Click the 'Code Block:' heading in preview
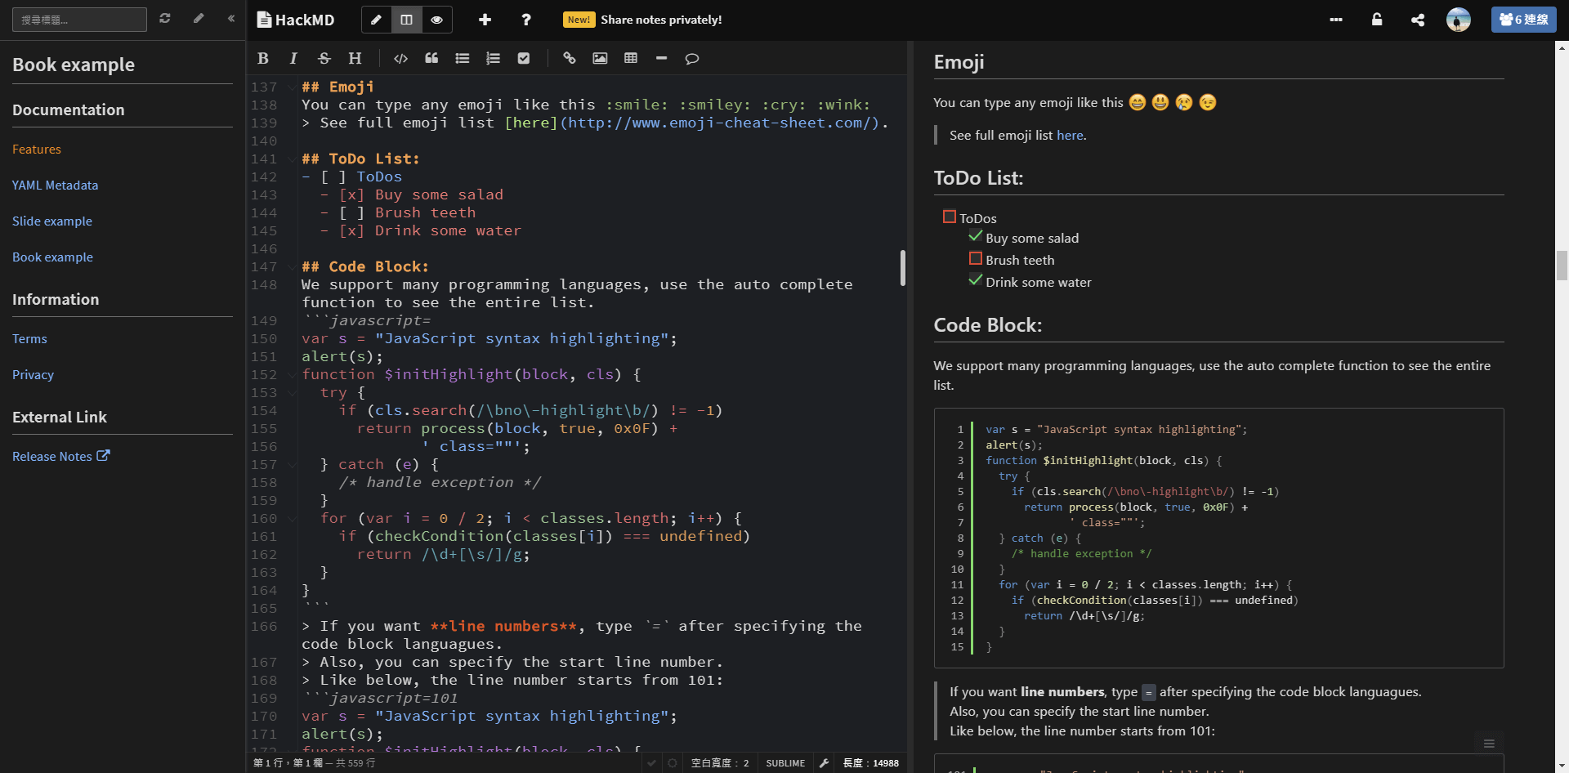 988,325
